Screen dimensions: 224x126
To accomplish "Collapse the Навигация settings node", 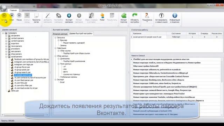I will click(55, 48).
